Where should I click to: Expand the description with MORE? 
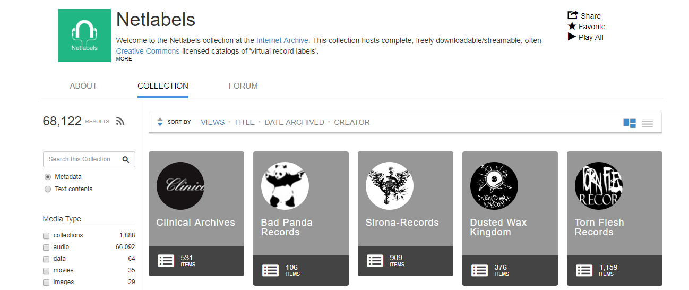click(124, 59)
